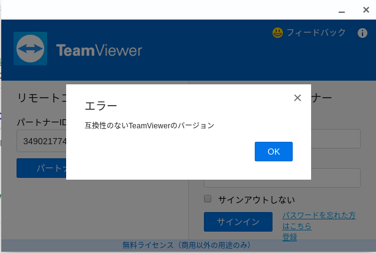Close the TeamViewer window

click(366, 10)
